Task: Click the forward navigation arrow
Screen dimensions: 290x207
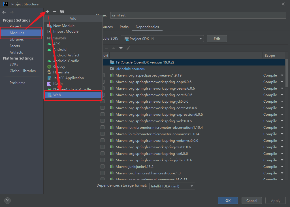Action: coord(12,12)
